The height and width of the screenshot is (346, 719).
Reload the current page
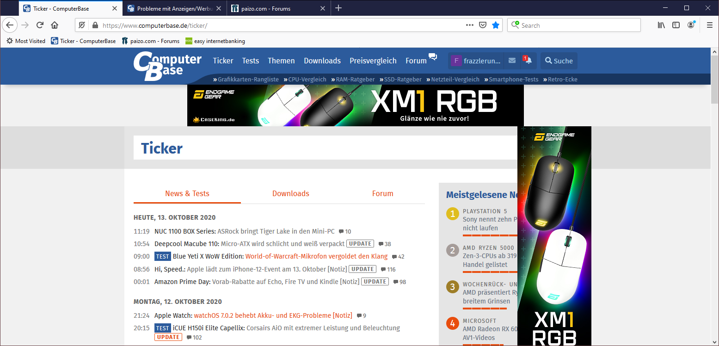[x=40, y=25]
